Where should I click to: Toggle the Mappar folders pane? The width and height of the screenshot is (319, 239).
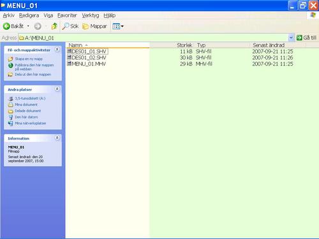tap(94, 26)
